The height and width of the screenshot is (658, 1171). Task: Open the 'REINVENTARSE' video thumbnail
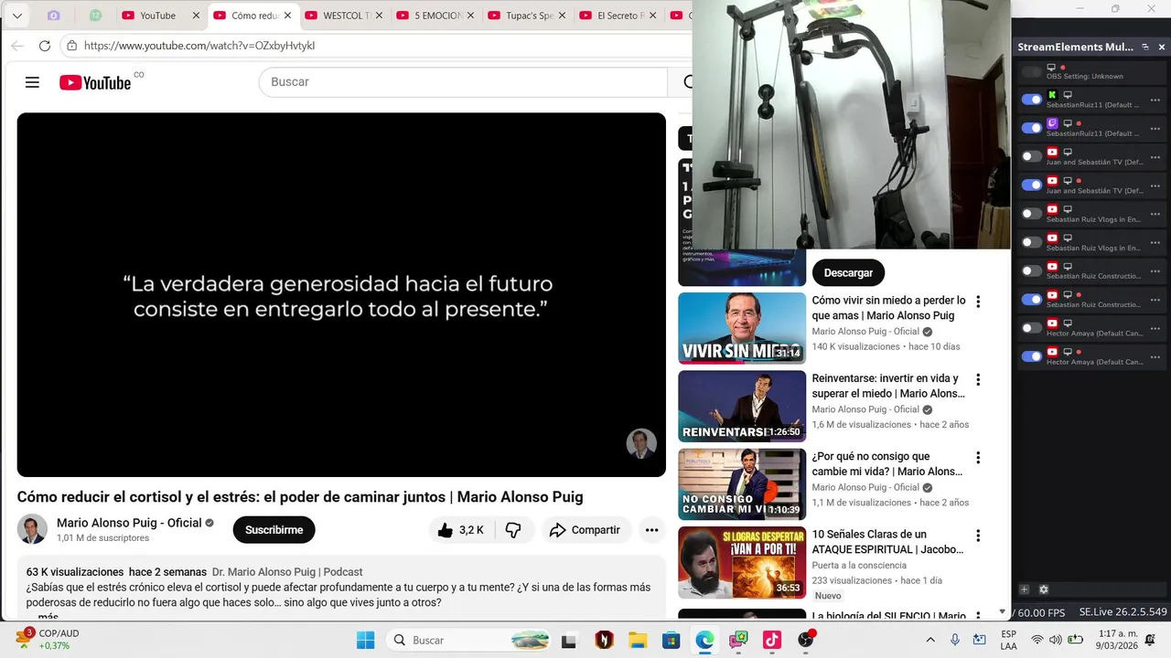pos(742,406)
